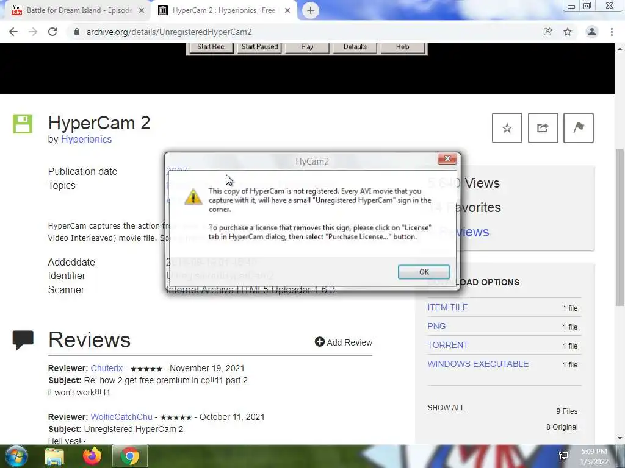The width and height of the screenshot is (625, 468).
Task: Favorite this item with star button
Action: tap(507, 128)
